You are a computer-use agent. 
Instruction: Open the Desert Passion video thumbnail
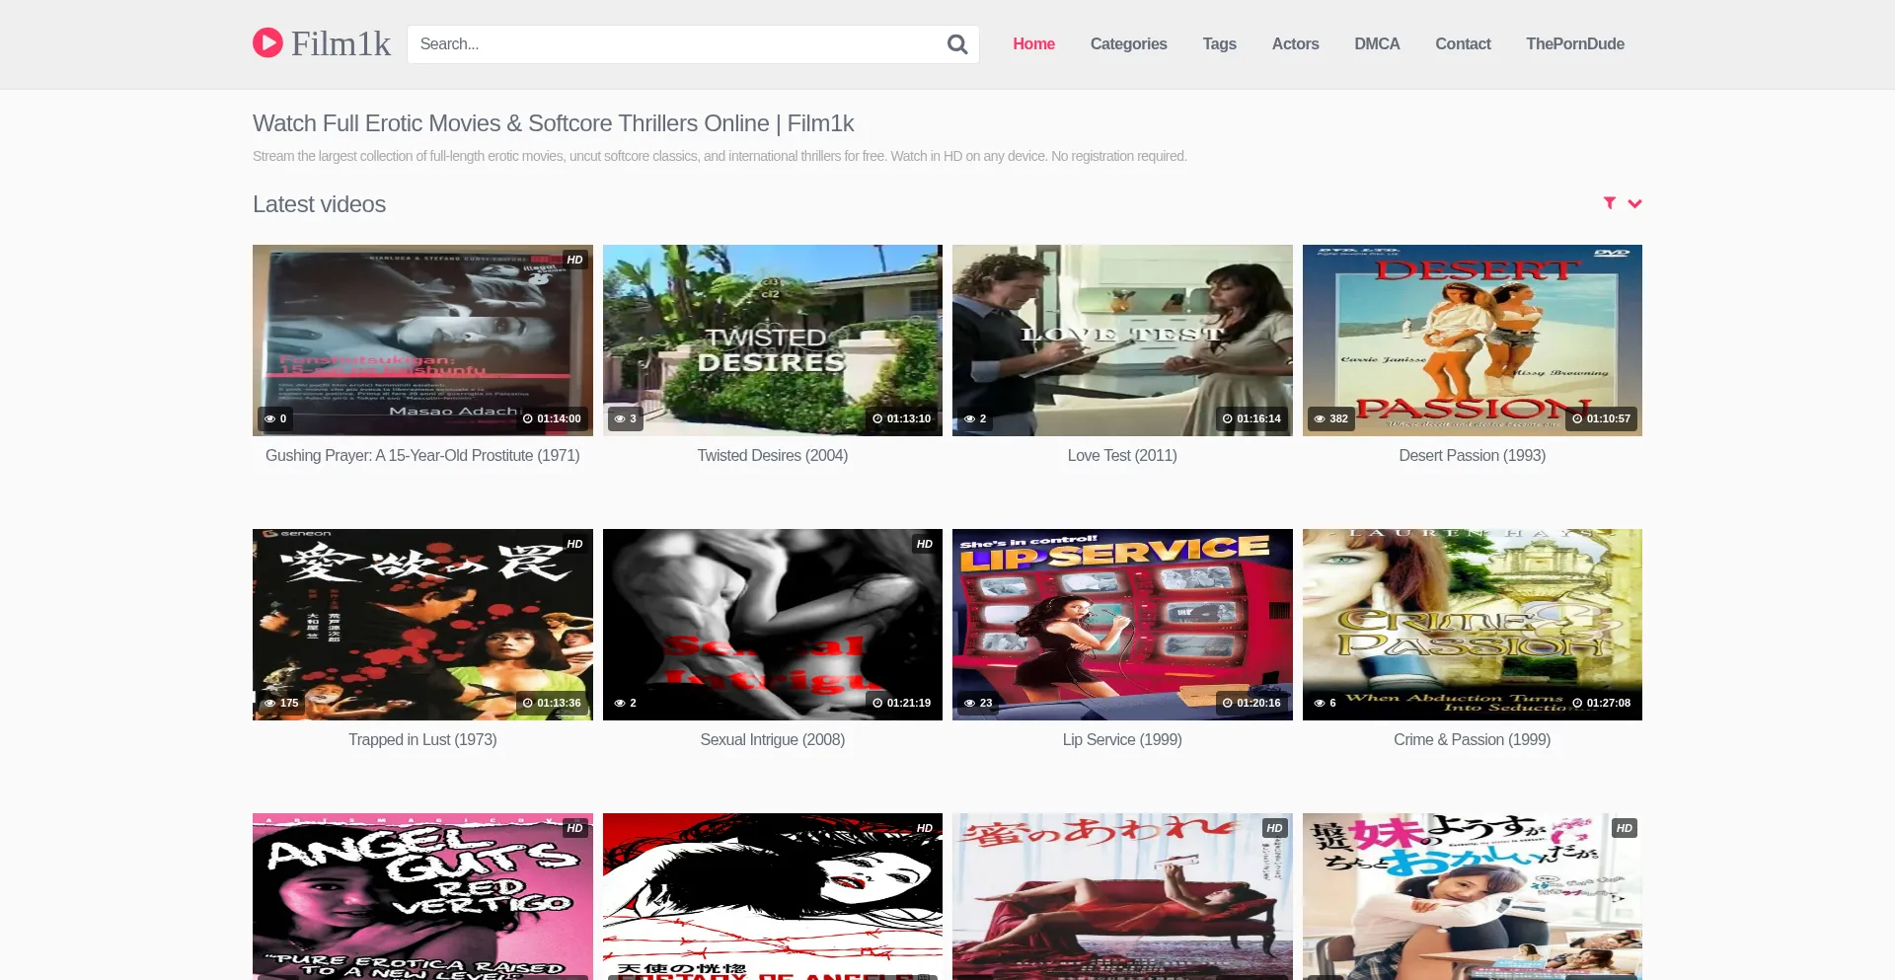(1473, 340)
